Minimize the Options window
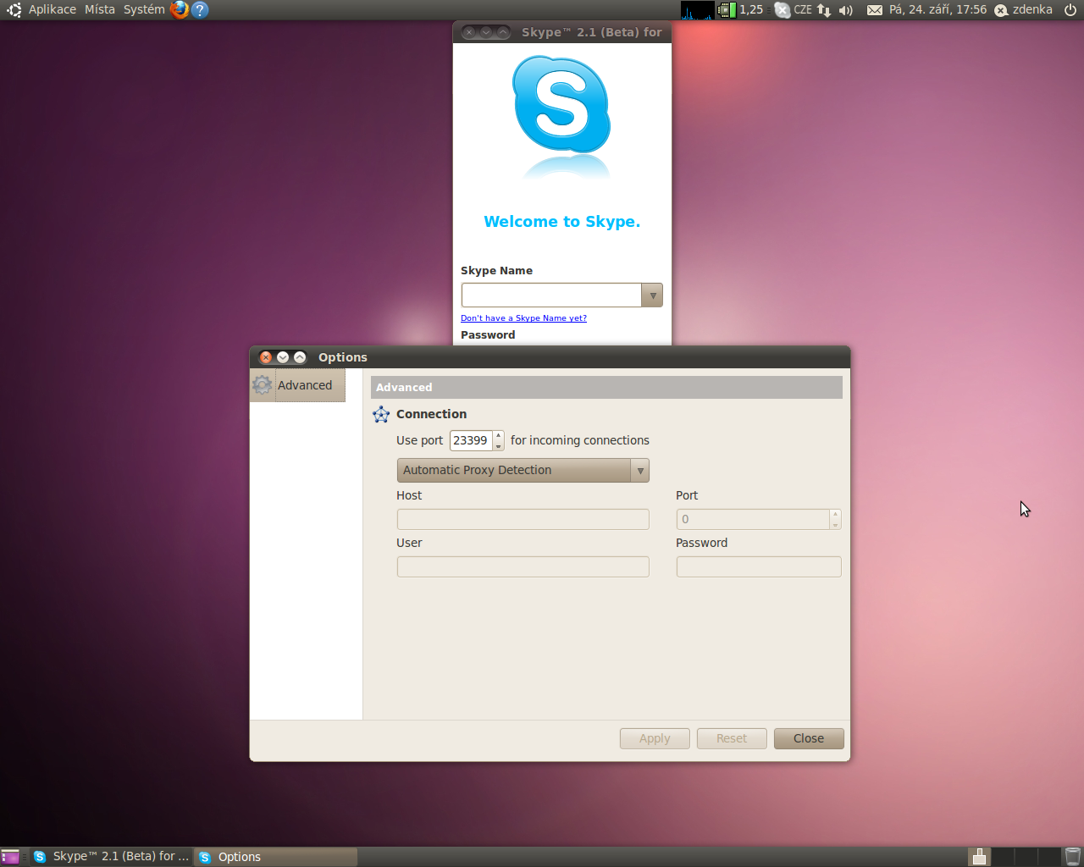Screen dimensions: 1084x867 point(283,357)
